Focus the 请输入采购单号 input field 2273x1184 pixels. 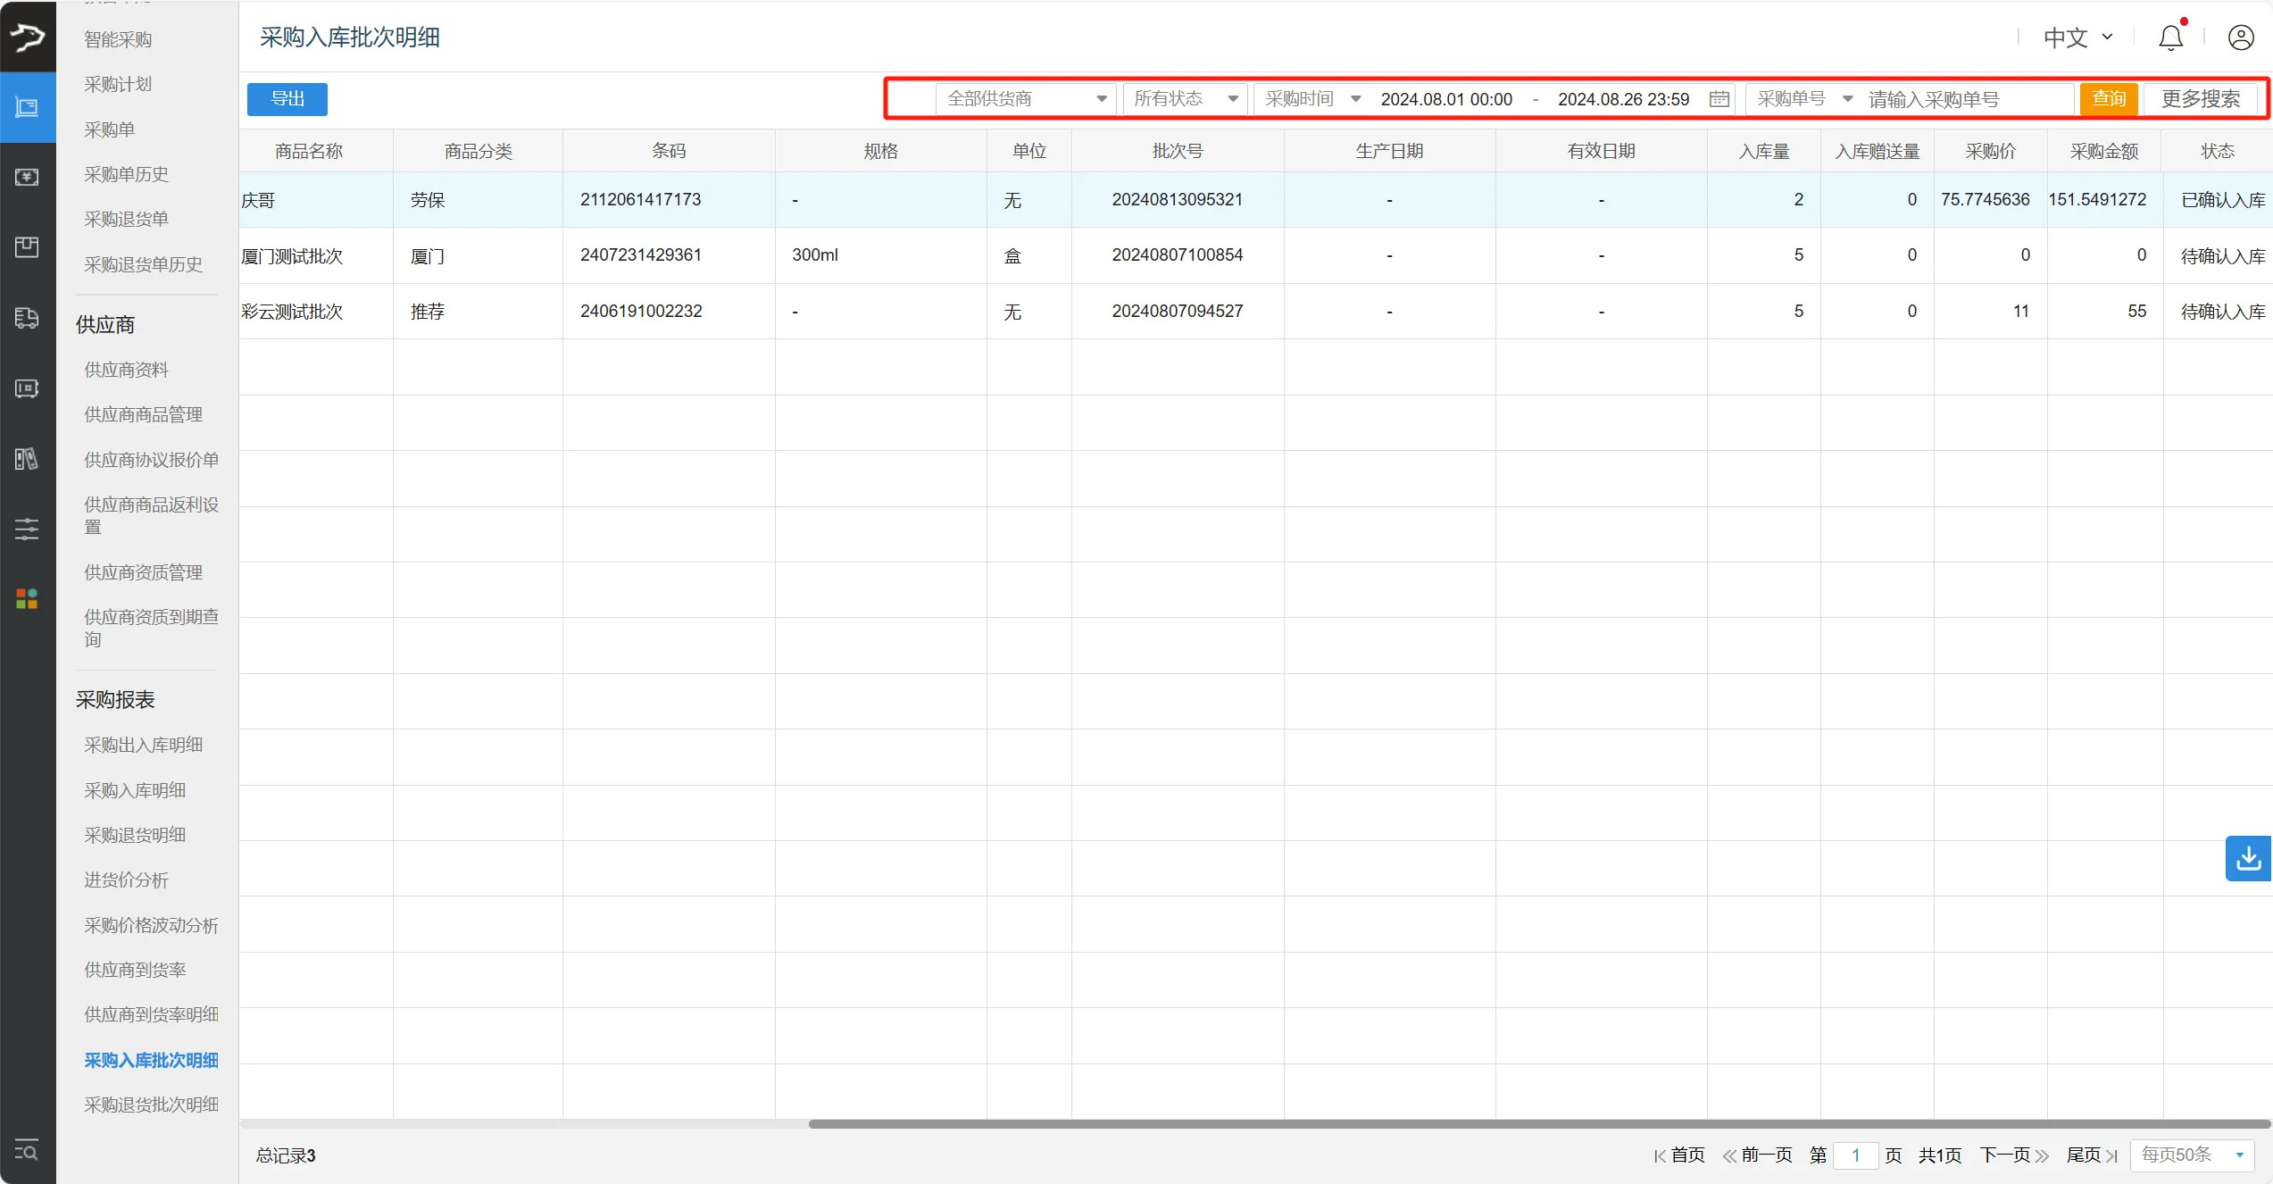pyautogui.click(x=1964, y=99)
